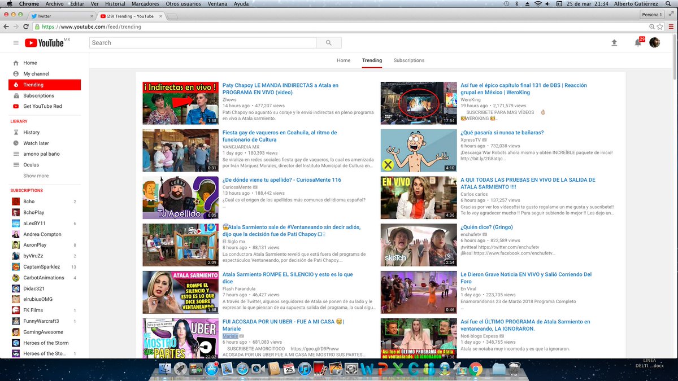Image resolution: width=678 pixels, height=381 pixels.
Task: Click in the YouTube search field
Action: [203, 43]
